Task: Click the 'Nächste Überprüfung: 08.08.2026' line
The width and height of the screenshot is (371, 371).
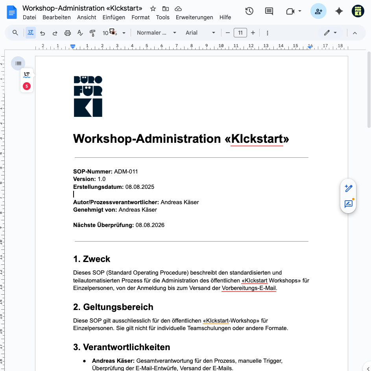Action: click(119, 225)
